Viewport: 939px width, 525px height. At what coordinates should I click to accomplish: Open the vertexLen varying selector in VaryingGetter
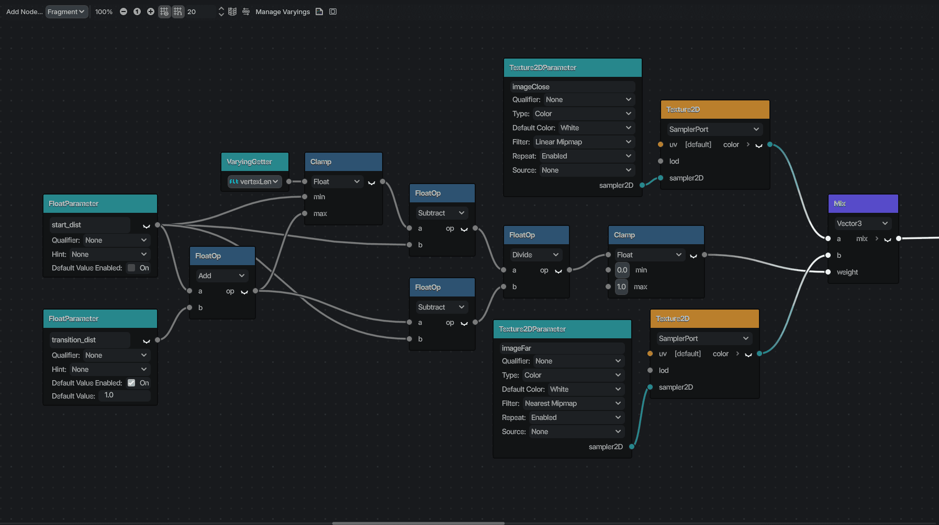tap(254, 181)
